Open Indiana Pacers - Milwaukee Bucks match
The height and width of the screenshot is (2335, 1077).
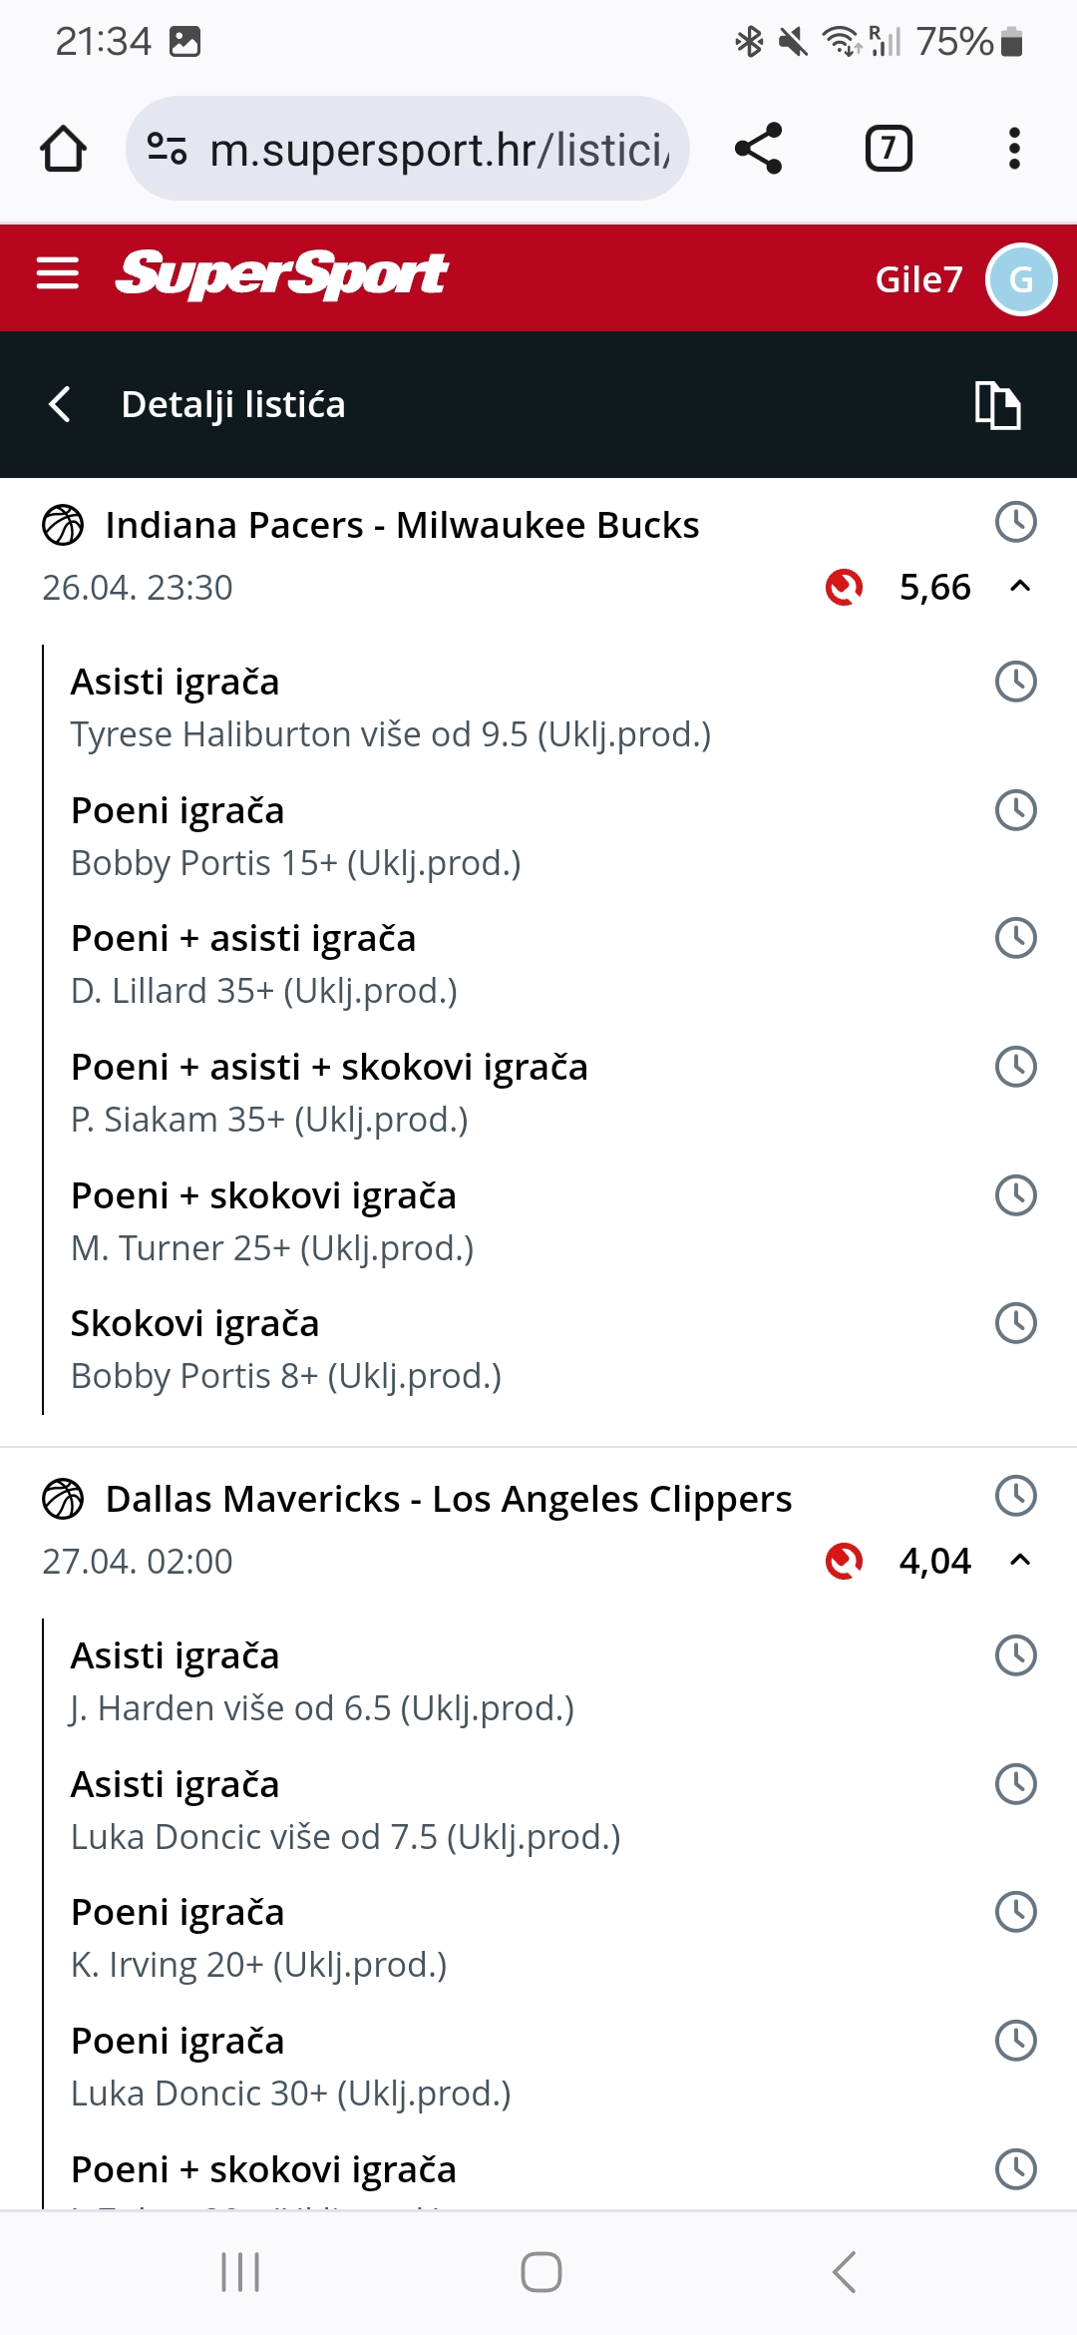pos(403,525)
